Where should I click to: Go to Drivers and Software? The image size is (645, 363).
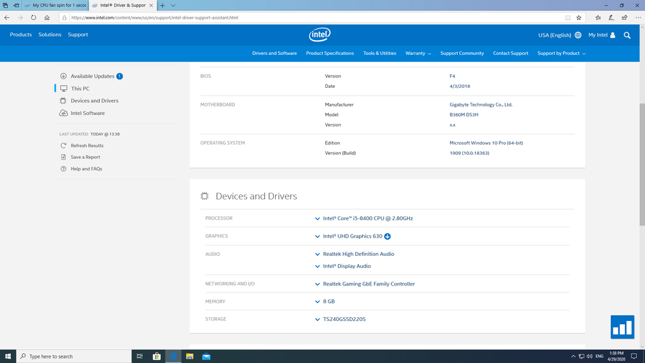(274, 54)
